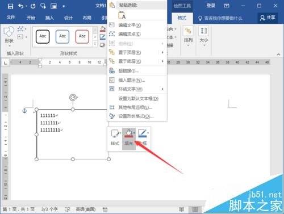Click the anchor icon beside the text box
The image size is (284, 214).
point(24,111)
